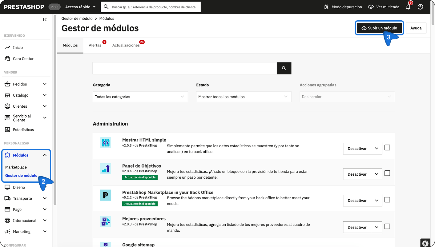Click Actualización disponible badge under Panel de Objetivos

(x=140, y=177)
